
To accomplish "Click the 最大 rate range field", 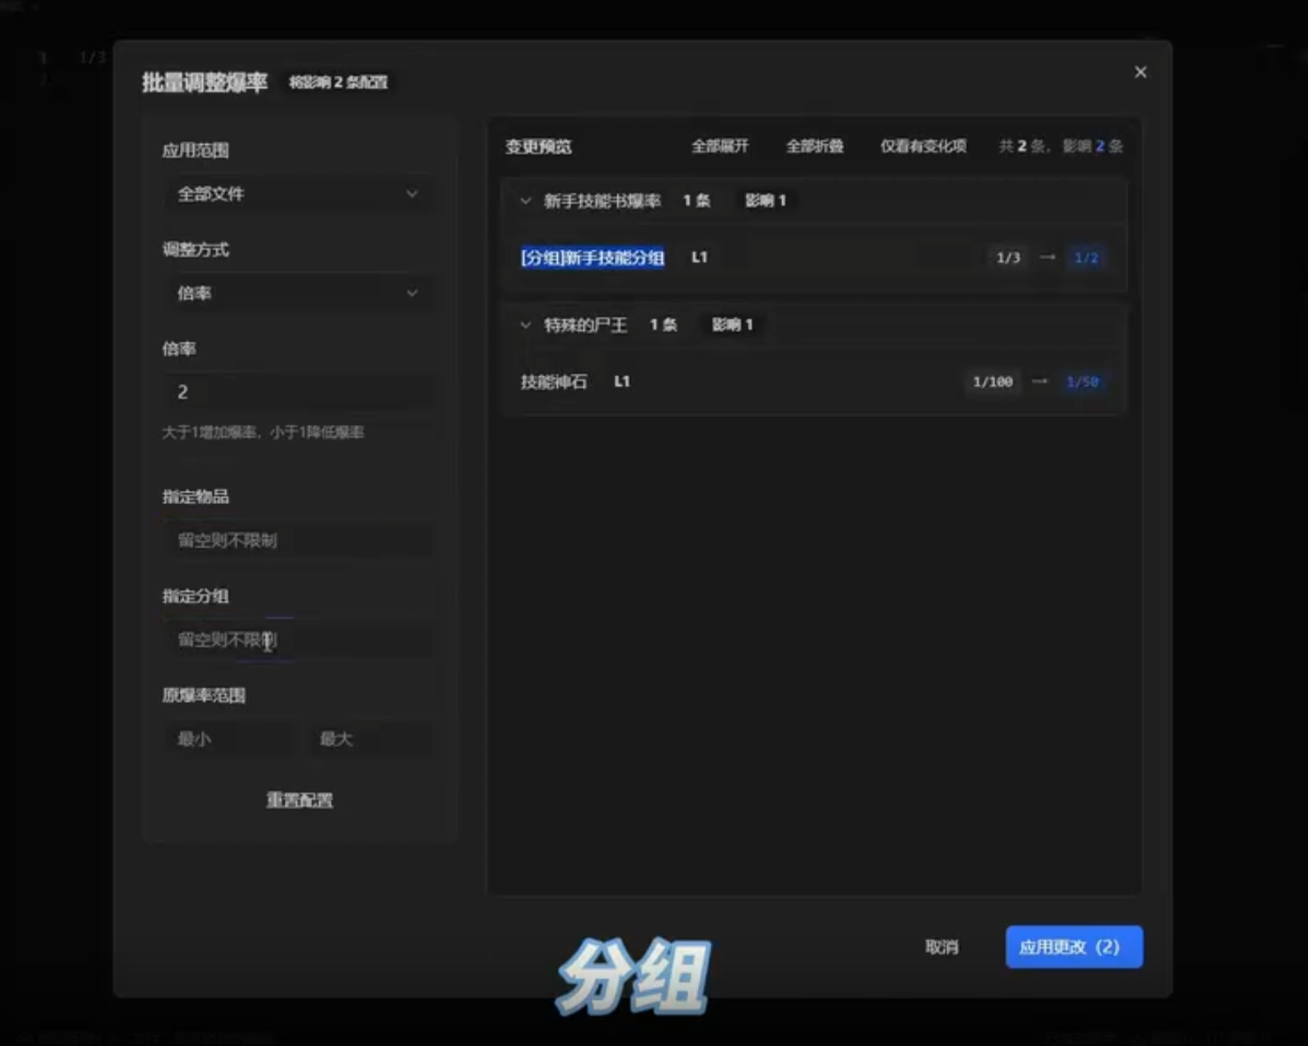I will [x=368, y=738].
